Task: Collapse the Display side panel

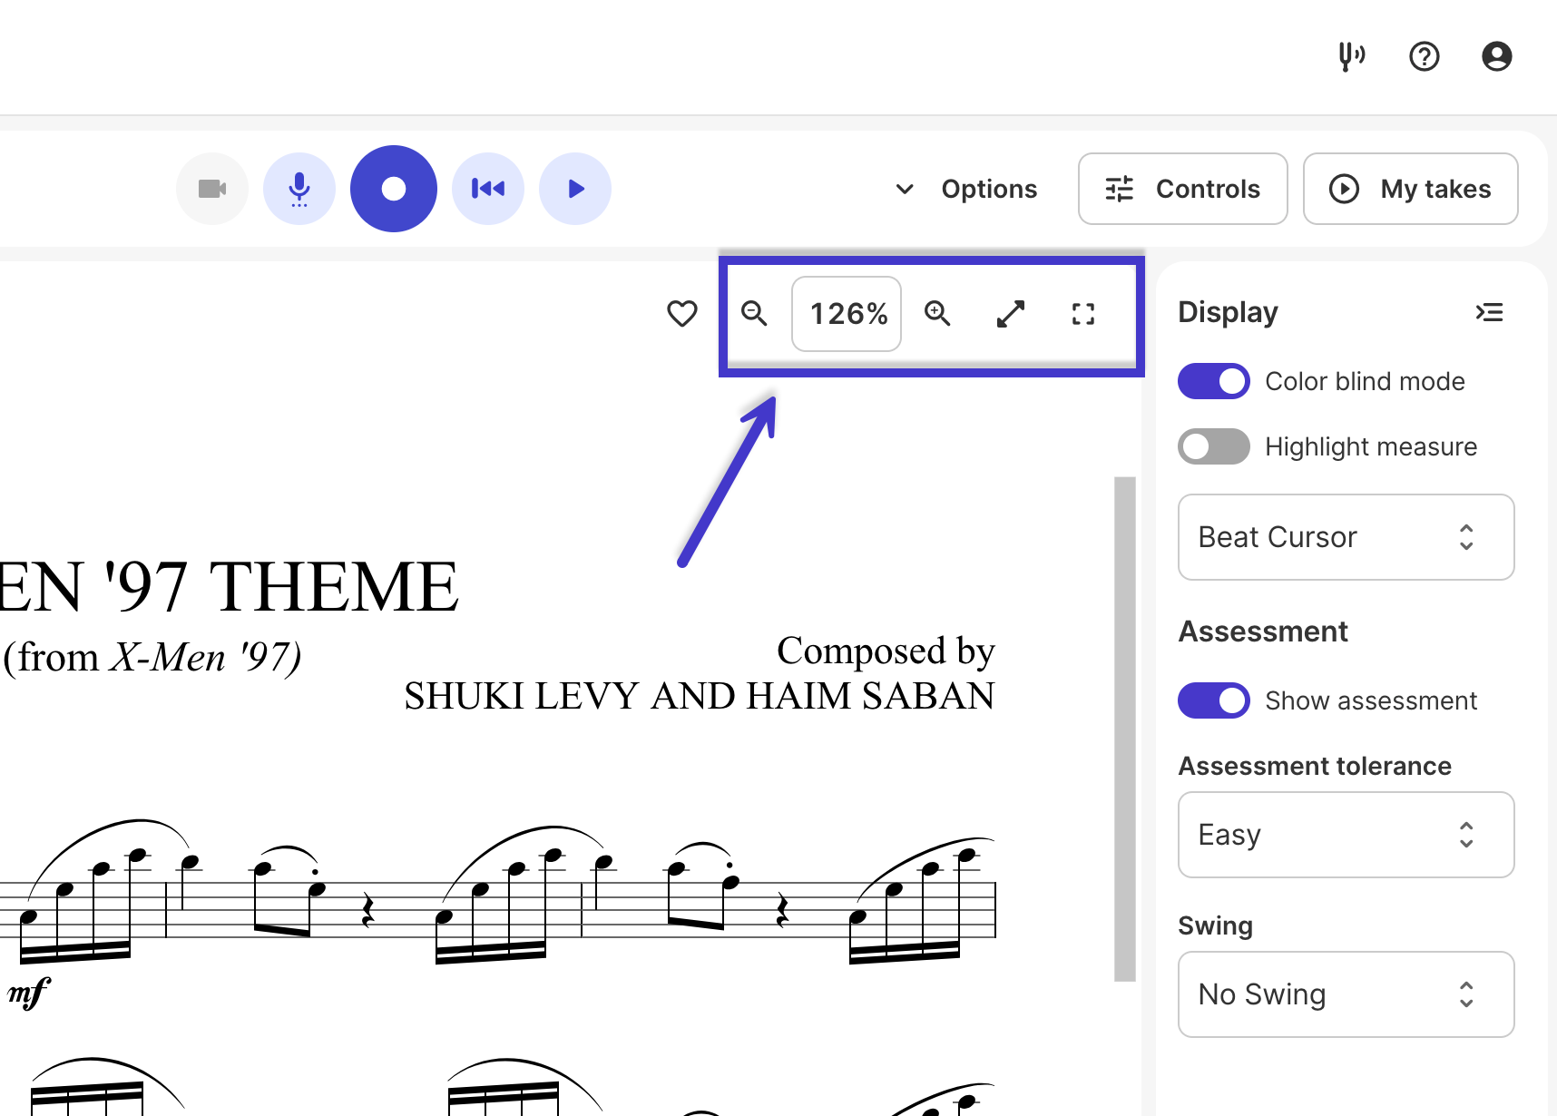Action: pos(1490,312)
